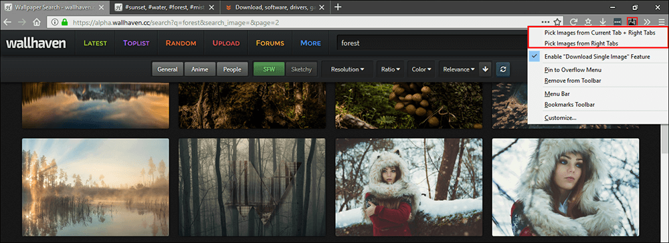This screenshot has height=243, width=669.
Task: Click the image picker extension toolbar icon
Action: coord(632,21)
